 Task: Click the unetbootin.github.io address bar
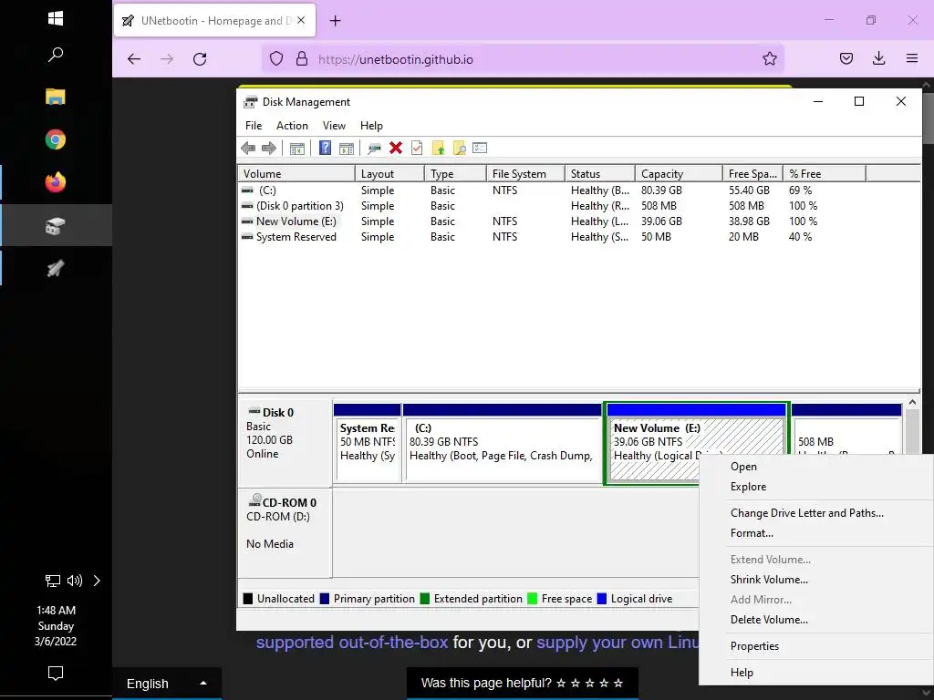(x=523, y=59)
